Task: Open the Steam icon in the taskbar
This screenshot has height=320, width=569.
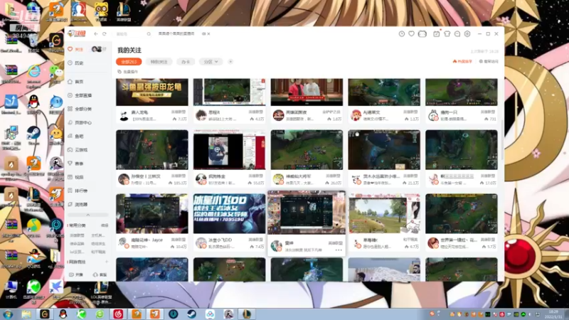Action: click(x=192, y=314)
